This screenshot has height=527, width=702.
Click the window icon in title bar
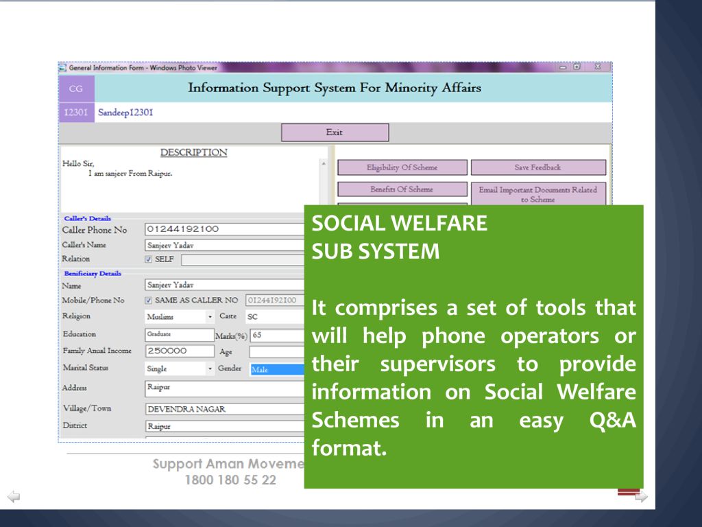62,68
